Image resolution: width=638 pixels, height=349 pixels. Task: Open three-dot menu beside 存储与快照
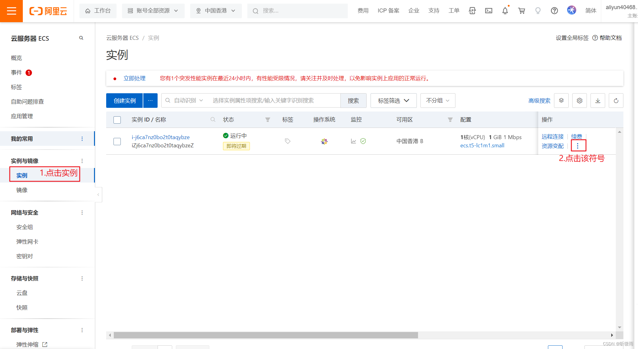click(x=82, y=279)
